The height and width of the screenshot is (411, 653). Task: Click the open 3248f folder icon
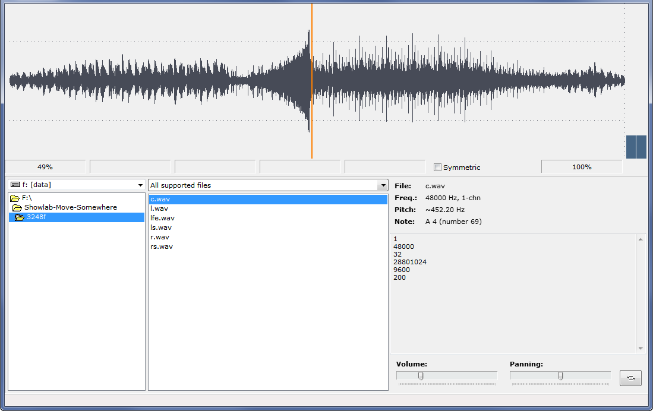(20, 217)
